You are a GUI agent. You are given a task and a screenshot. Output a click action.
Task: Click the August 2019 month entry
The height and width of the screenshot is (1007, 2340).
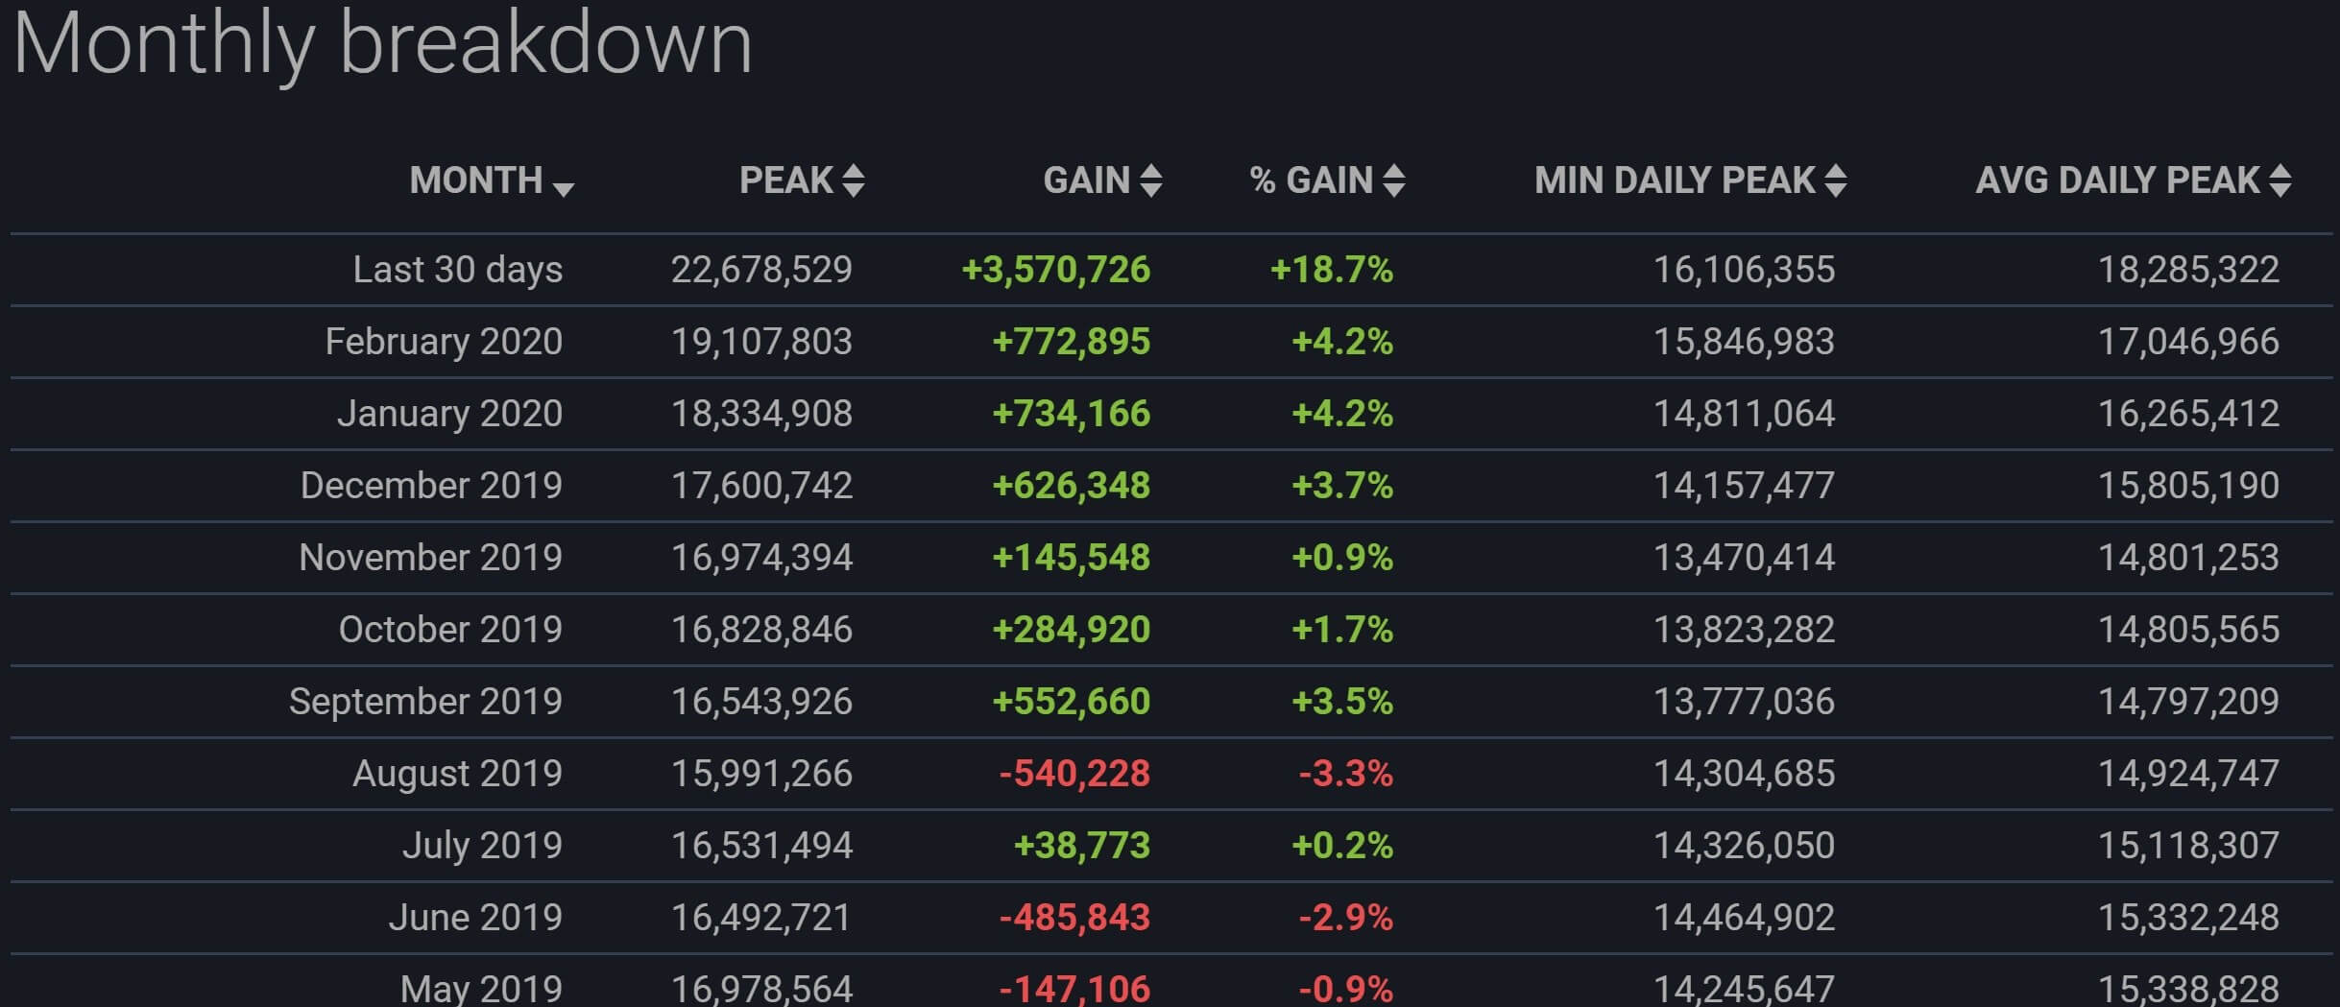457,774
